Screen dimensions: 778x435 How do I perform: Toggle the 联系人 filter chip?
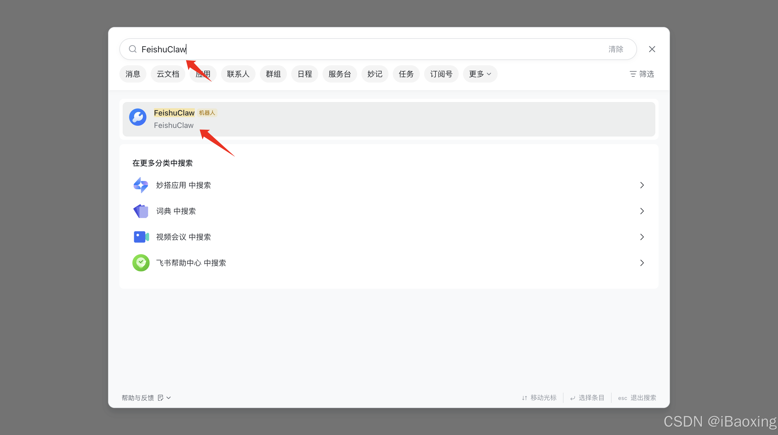coord(238,74)
